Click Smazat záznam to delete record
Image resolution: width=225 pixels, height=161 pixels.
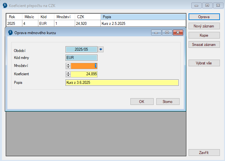pyautogui.click(x=204, y=45)
